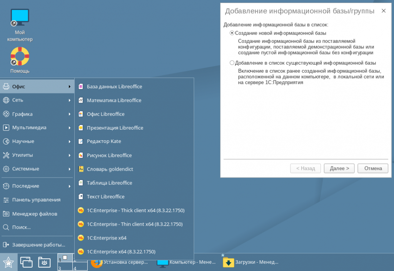Start 1C:Enterprise x64 (8.3.22.1750) entry

click(134, 252)
